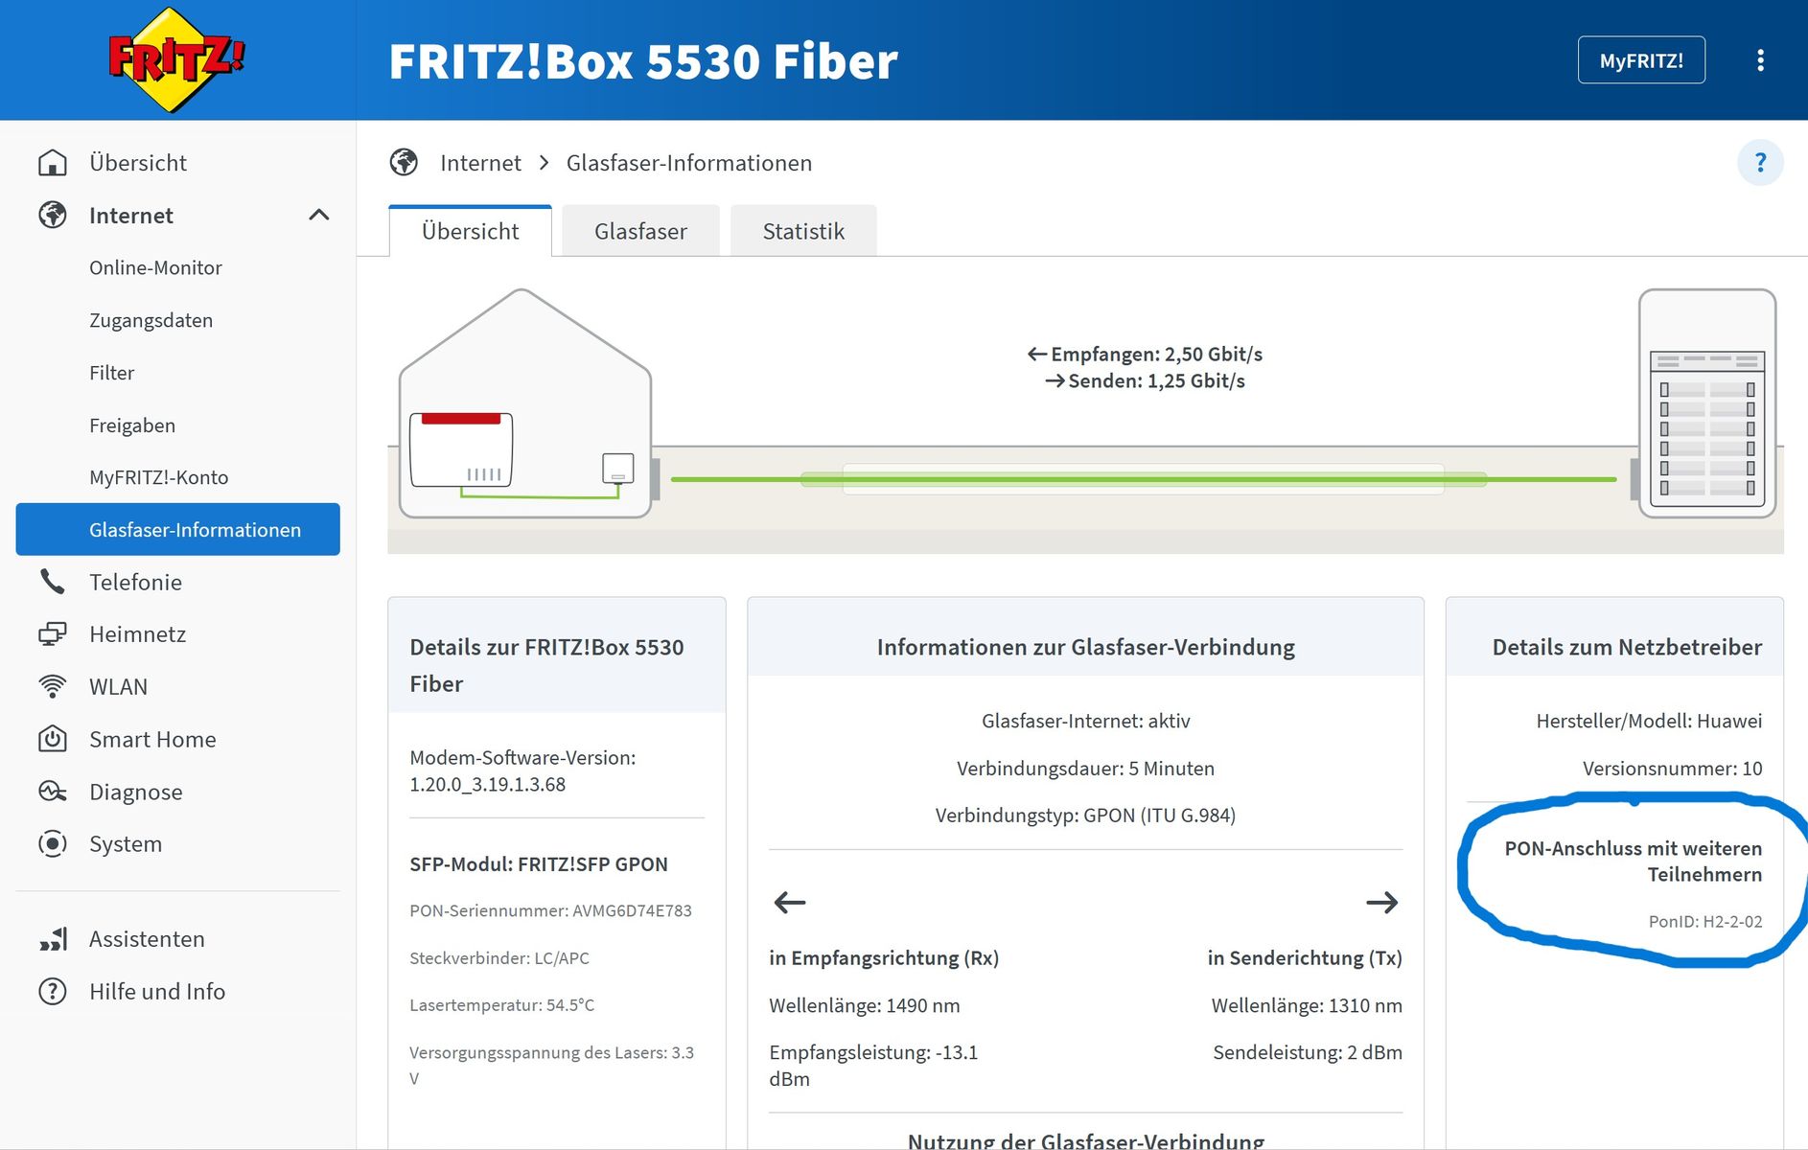Click the WLAN wifi icon

53,686
